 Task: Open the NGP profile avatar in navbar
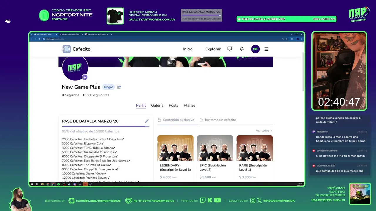click(x=256, y=49)
